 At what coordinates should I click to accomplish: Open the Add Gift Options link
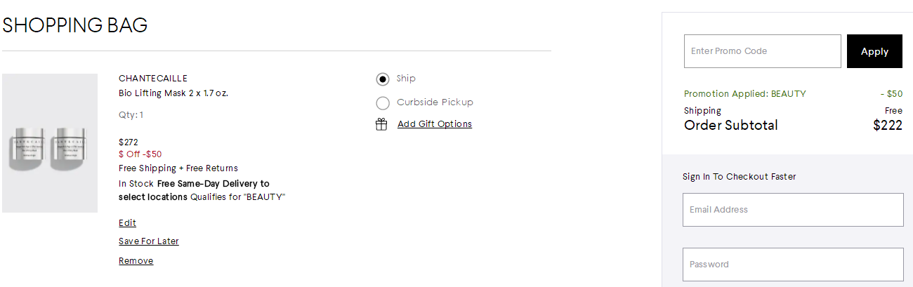[x=435, y=124]
